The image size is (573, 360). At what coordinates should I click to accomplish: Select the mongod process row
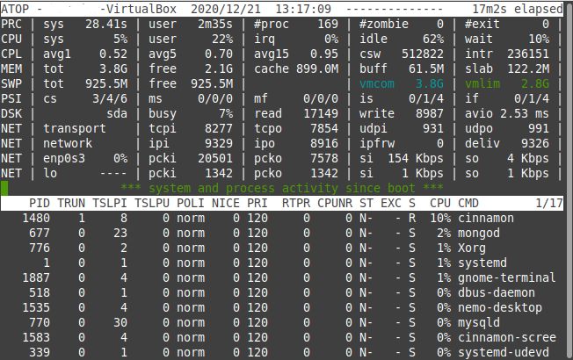click(281, 233)
